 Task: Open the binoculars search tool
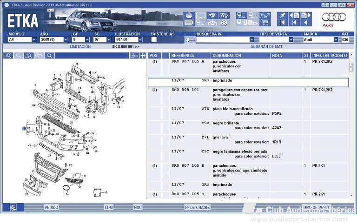(212, 15)
